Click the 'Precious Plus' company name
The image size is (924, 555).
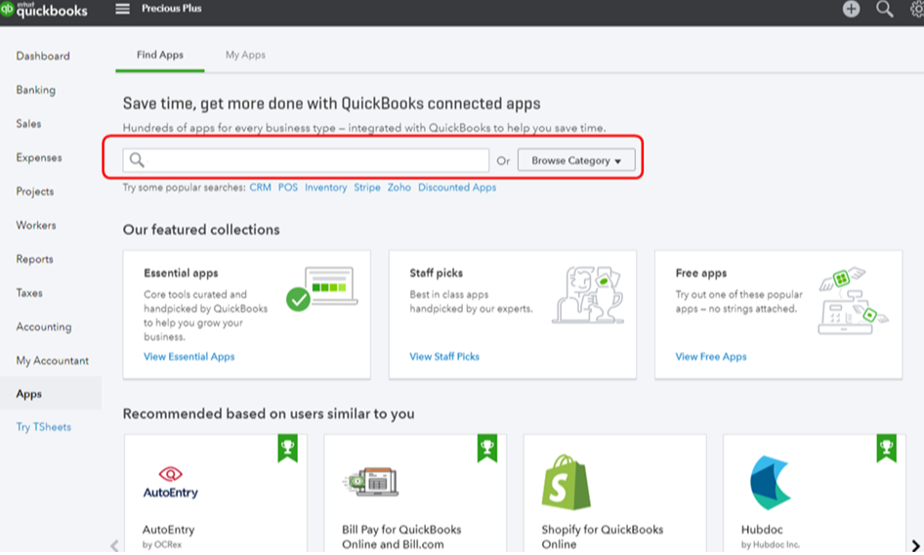172,8
